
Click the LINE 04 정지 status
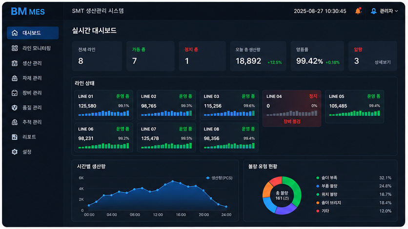click(313, 96)
